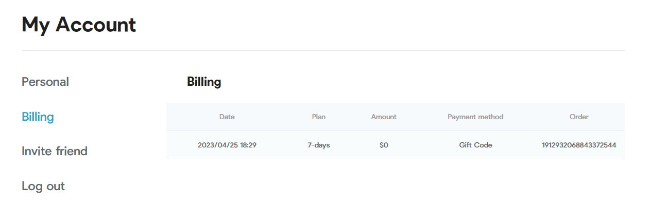Open the Personal account section

click(45, 82)
